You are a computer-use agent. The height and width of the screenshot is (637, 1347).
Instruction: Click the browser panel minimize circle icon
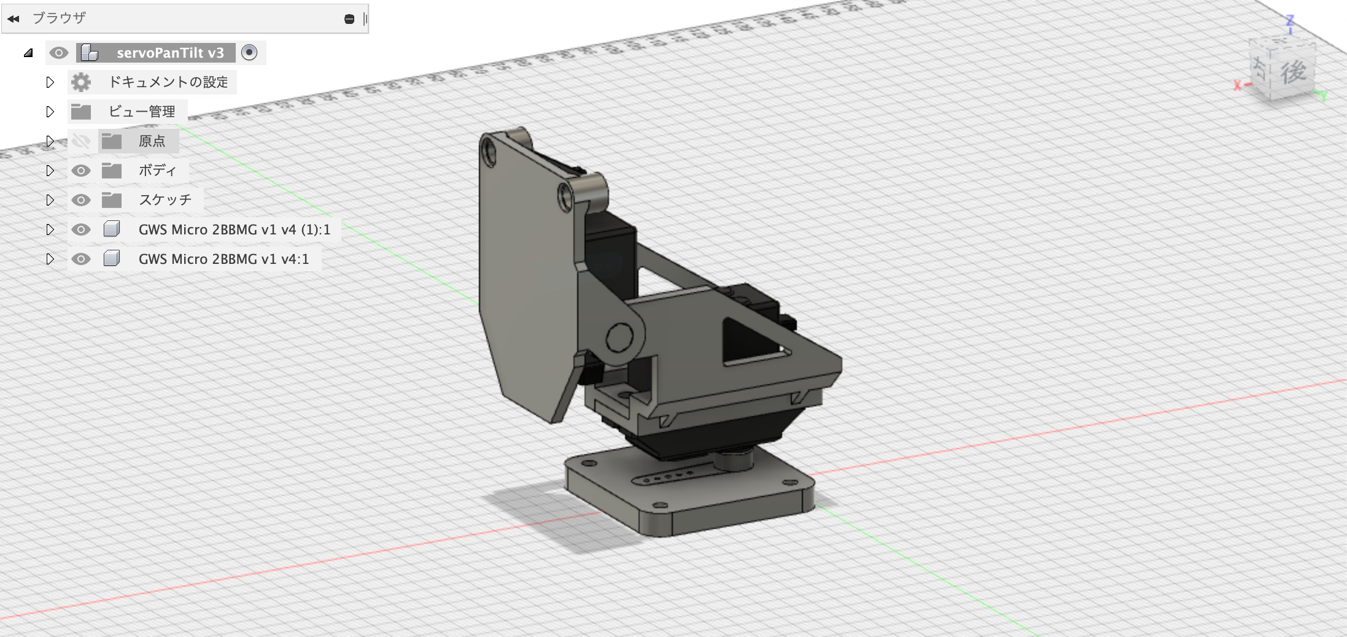[x=349, y=19]
